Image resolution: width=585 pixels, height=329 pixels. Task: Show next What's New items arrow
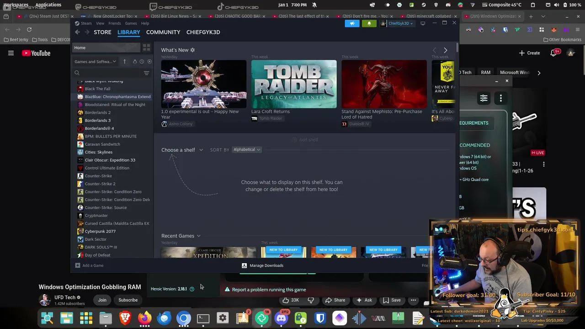tap(446, 50)
